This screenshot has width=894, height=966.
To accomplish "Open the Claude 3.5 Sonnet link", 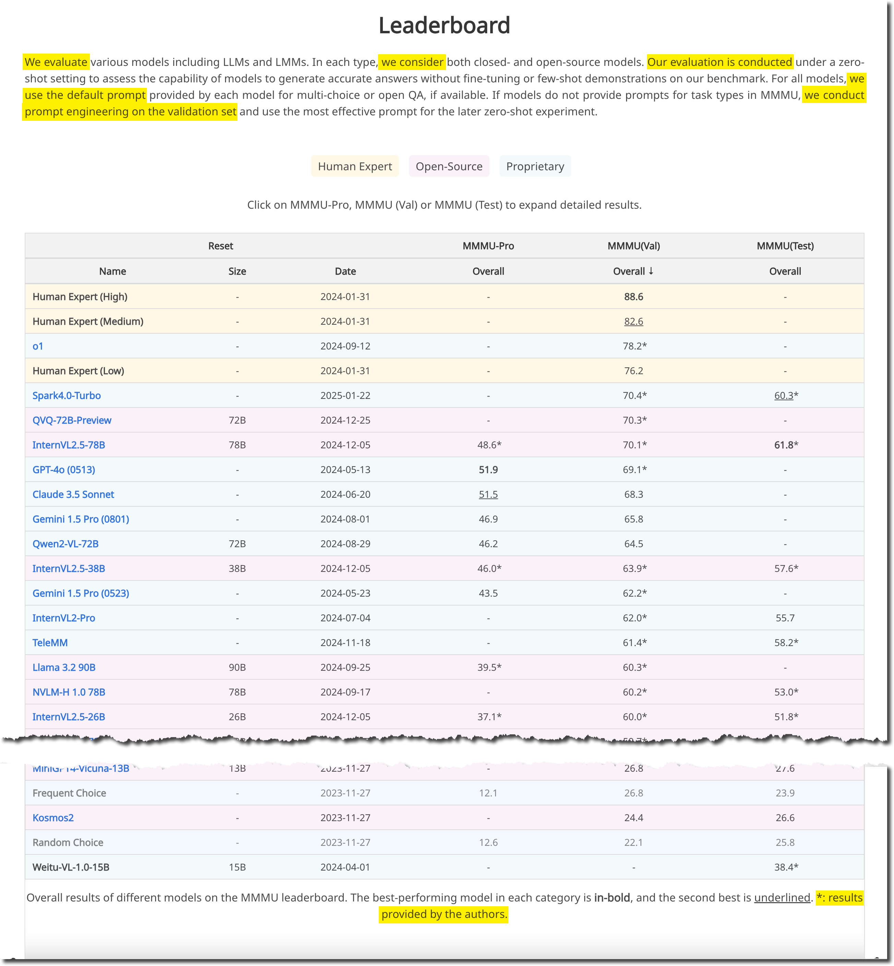I will tap(73, 494).
